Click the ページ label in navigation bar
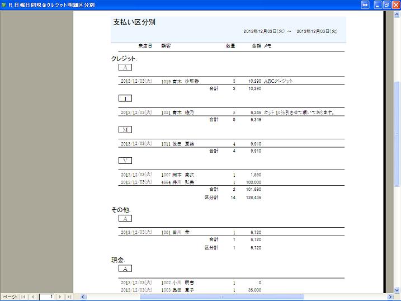 pyautogui.click(x=10, y=297)
